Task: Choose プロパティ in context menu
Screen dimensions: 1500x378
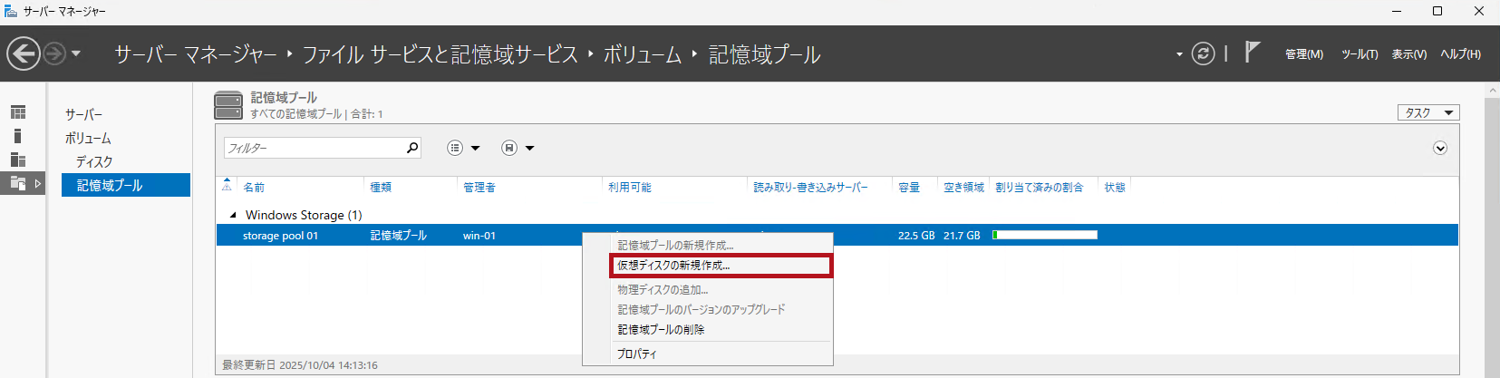Action: tap(636, 354)
